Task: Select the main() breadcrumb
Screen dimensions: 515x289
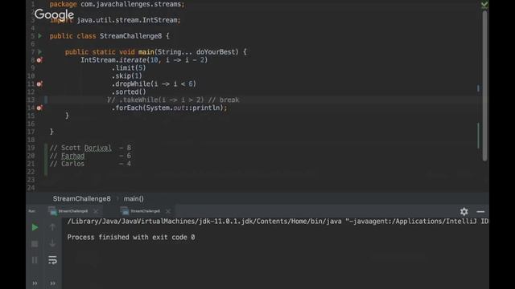Action: (x=134, y=199)
